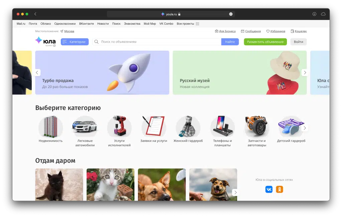
Task: Change location via Москва link
Action: [69, 31]
